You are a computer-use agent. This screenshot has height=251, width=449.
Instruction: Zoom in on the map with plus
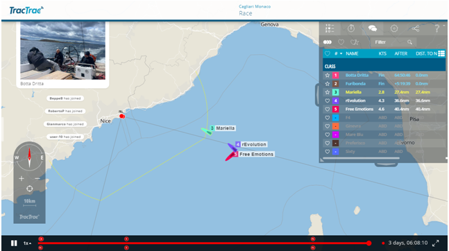click(22, 179)
